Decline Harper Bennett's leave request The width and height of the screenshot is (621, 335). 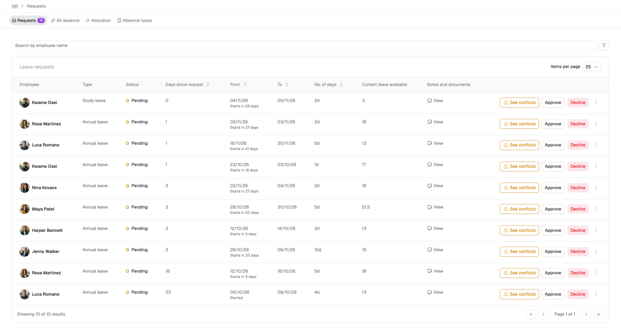pyautogui.click(x=578, y=230)
